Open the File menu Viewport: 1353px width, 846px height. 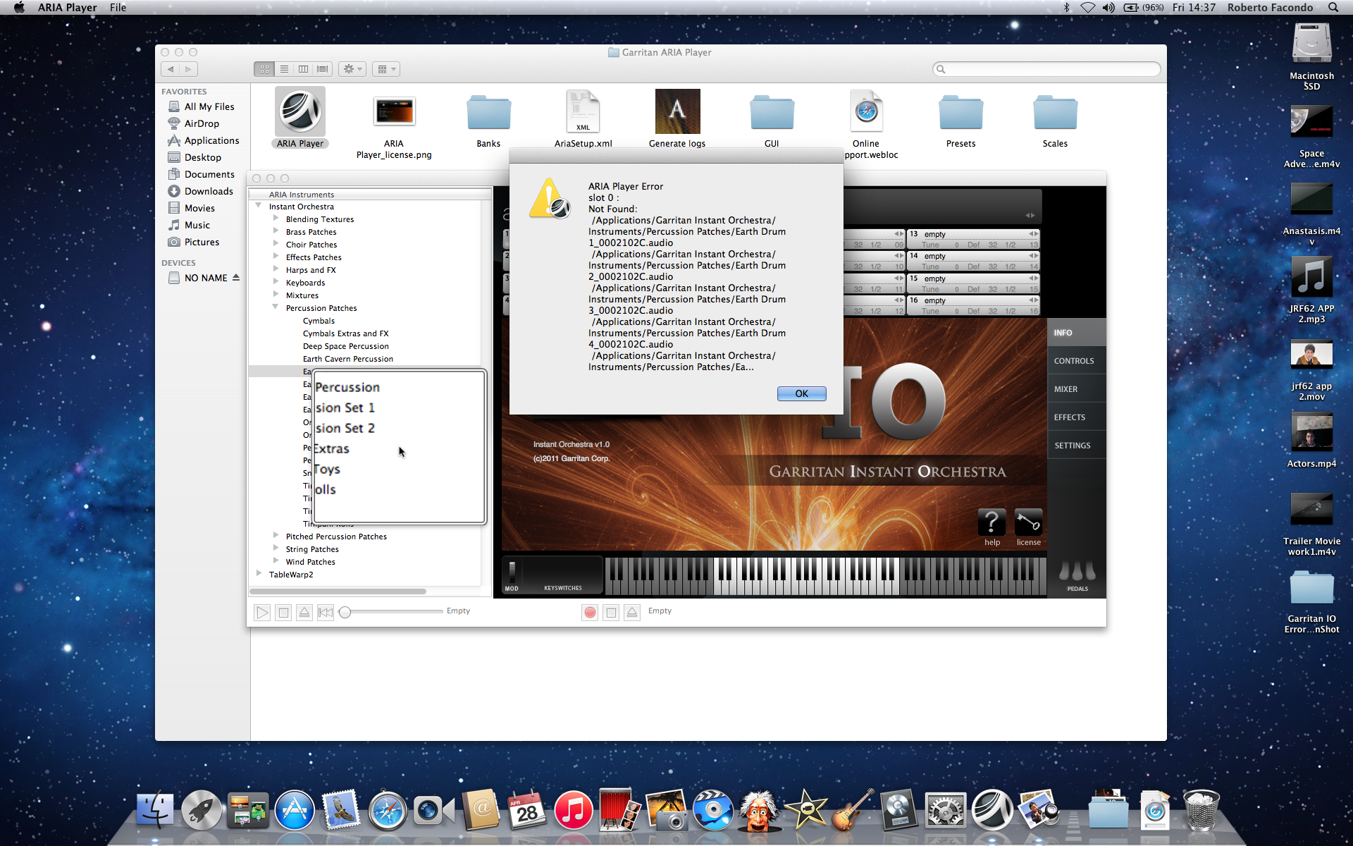pyautogui.click(x=118, y=8)
